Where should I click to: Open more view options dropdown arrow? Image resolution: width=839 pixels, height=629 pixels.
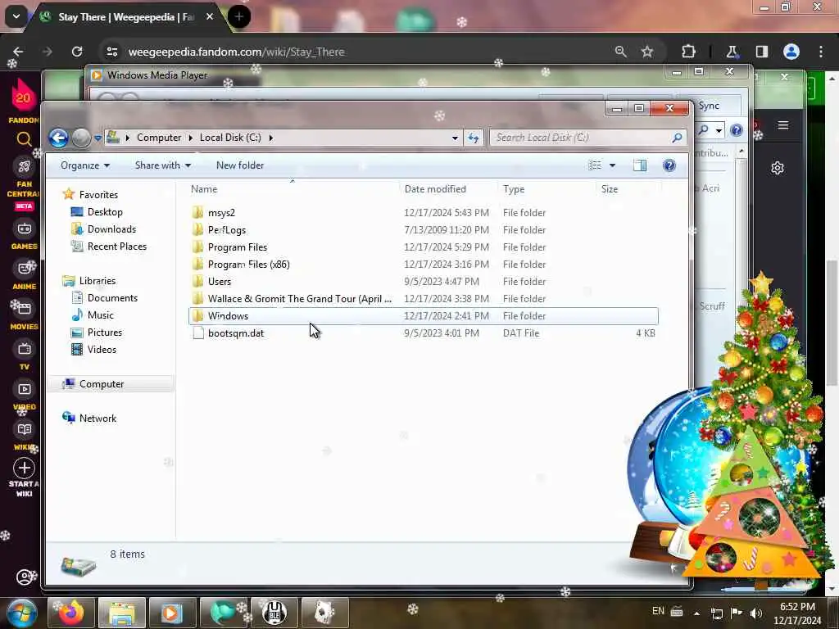click(612, 165)
